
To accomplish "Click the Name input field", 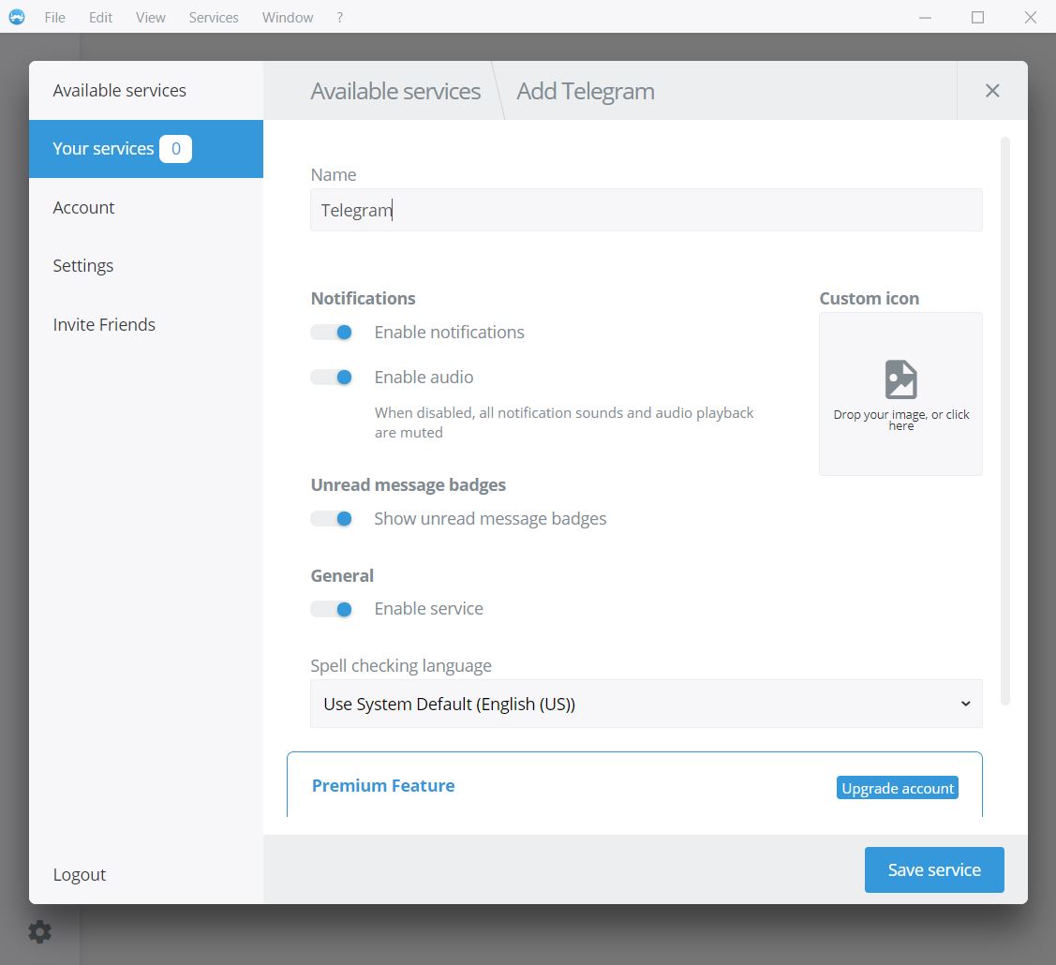I will point(646,210).
